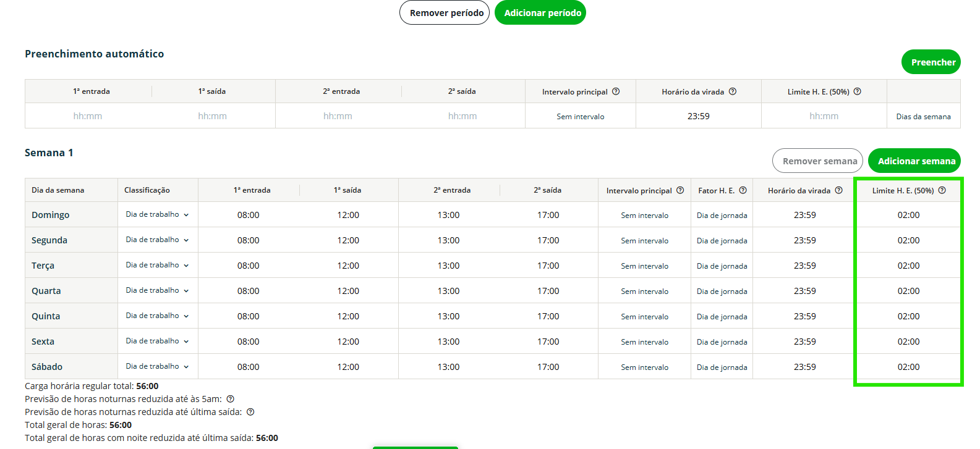This screenshot has width=980, height=449.
Task: Click help icon for night hours until 5am
Action: pyautogui.click(x=231, y=399)
